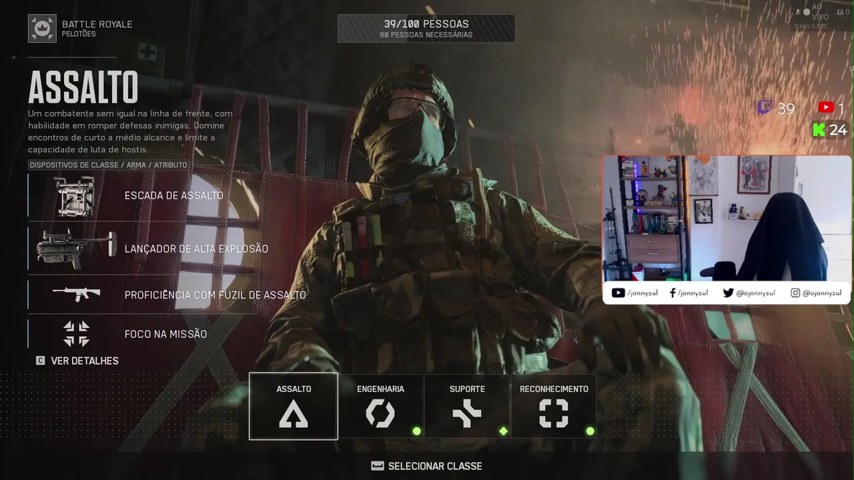This screenshot has width=854, height=480.
Task: Click the YouTube /jonnyzul handle
Action: tap(636, 293)
